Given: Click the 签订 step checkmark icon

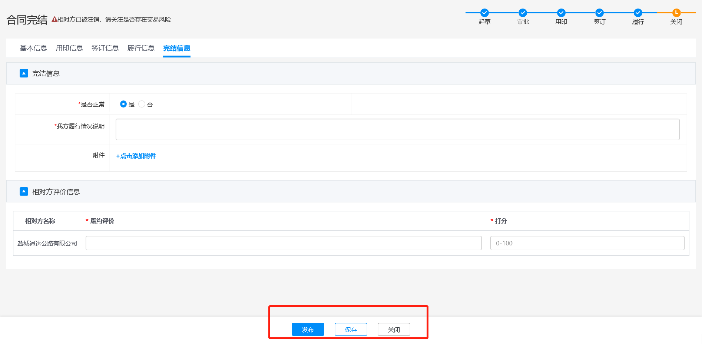Looking at the screenshot, I should pos(599,13).
